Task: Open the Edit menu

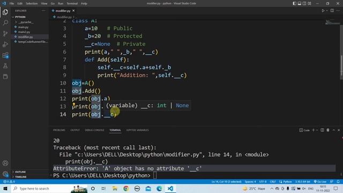Action: (20, 3)
